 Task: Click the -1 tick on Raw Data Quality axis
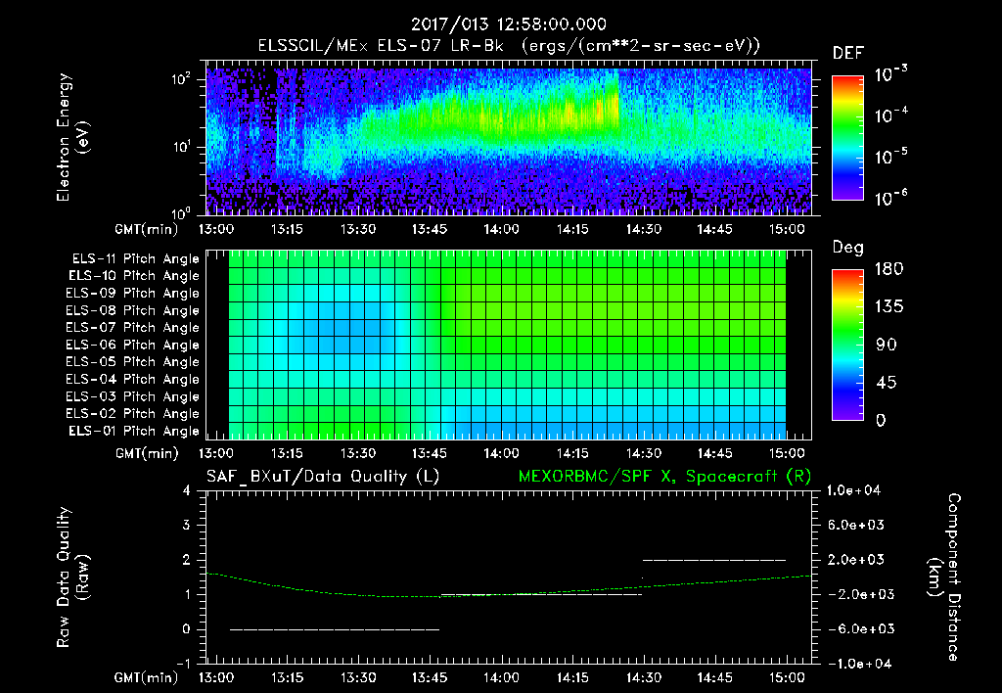click(x=183, y=664)
